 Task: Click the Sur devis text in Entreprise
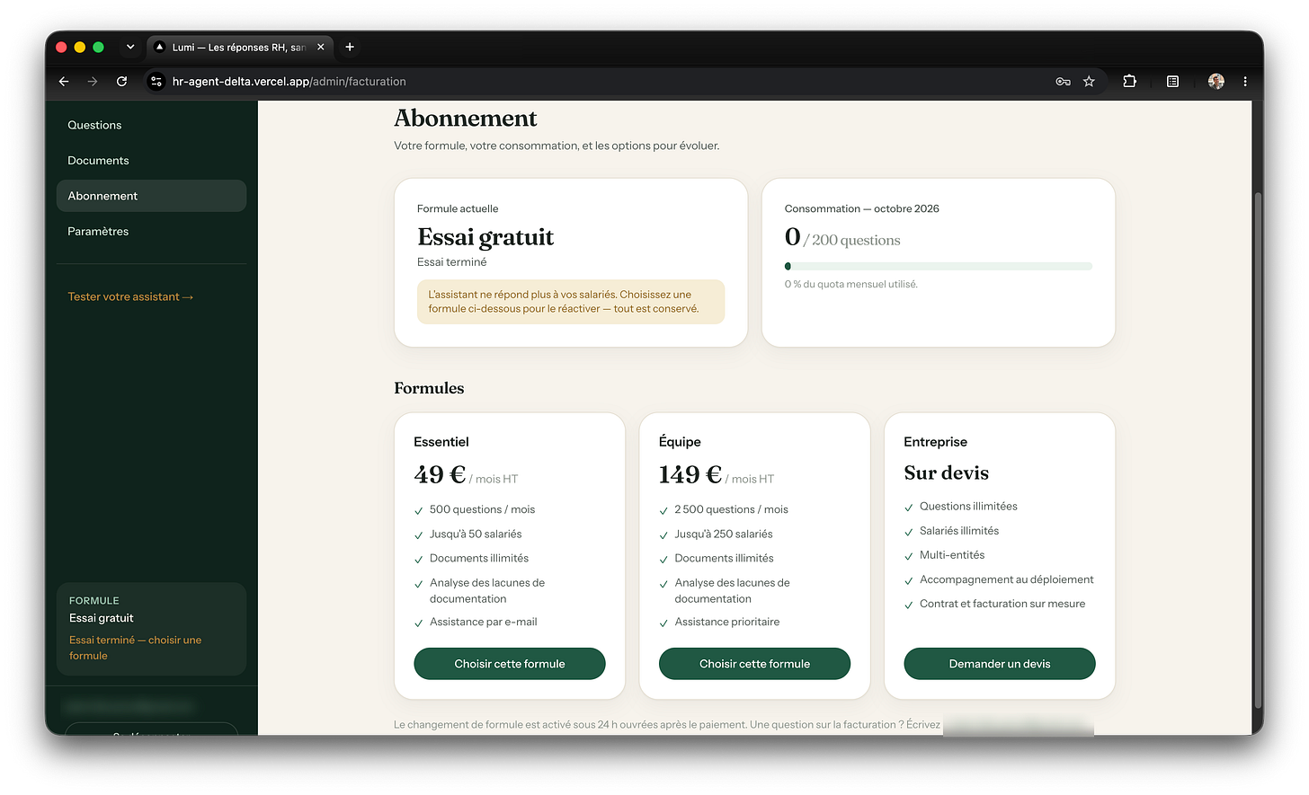coord(946,473)
